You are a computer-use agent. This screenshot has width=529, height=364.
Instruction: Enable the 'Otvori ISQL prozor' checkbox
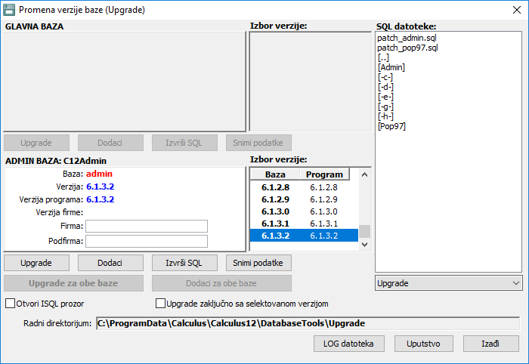pos(11,304)
